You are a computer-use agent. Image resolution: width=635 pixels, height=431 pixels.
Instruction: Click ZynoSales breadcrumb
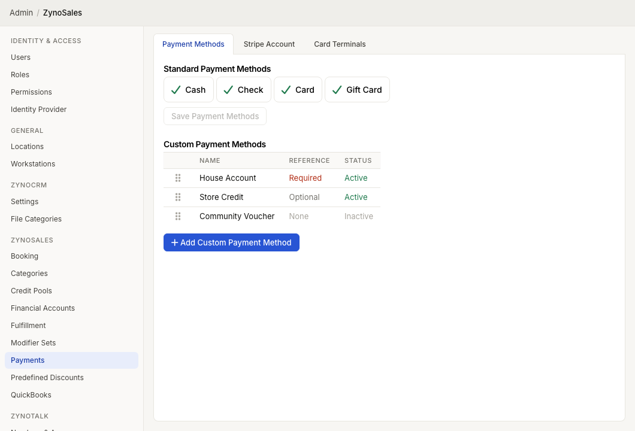coord(62,13)
